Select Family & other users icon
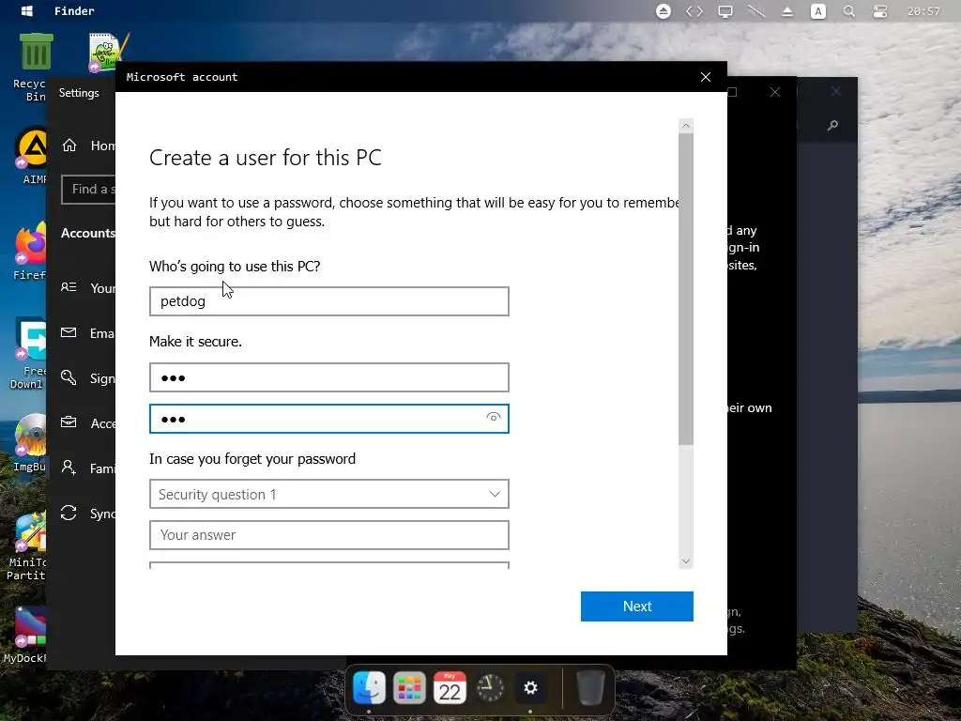Image resolution: width=961 pixels, height=721 pixels. click(x=69, y=468)
